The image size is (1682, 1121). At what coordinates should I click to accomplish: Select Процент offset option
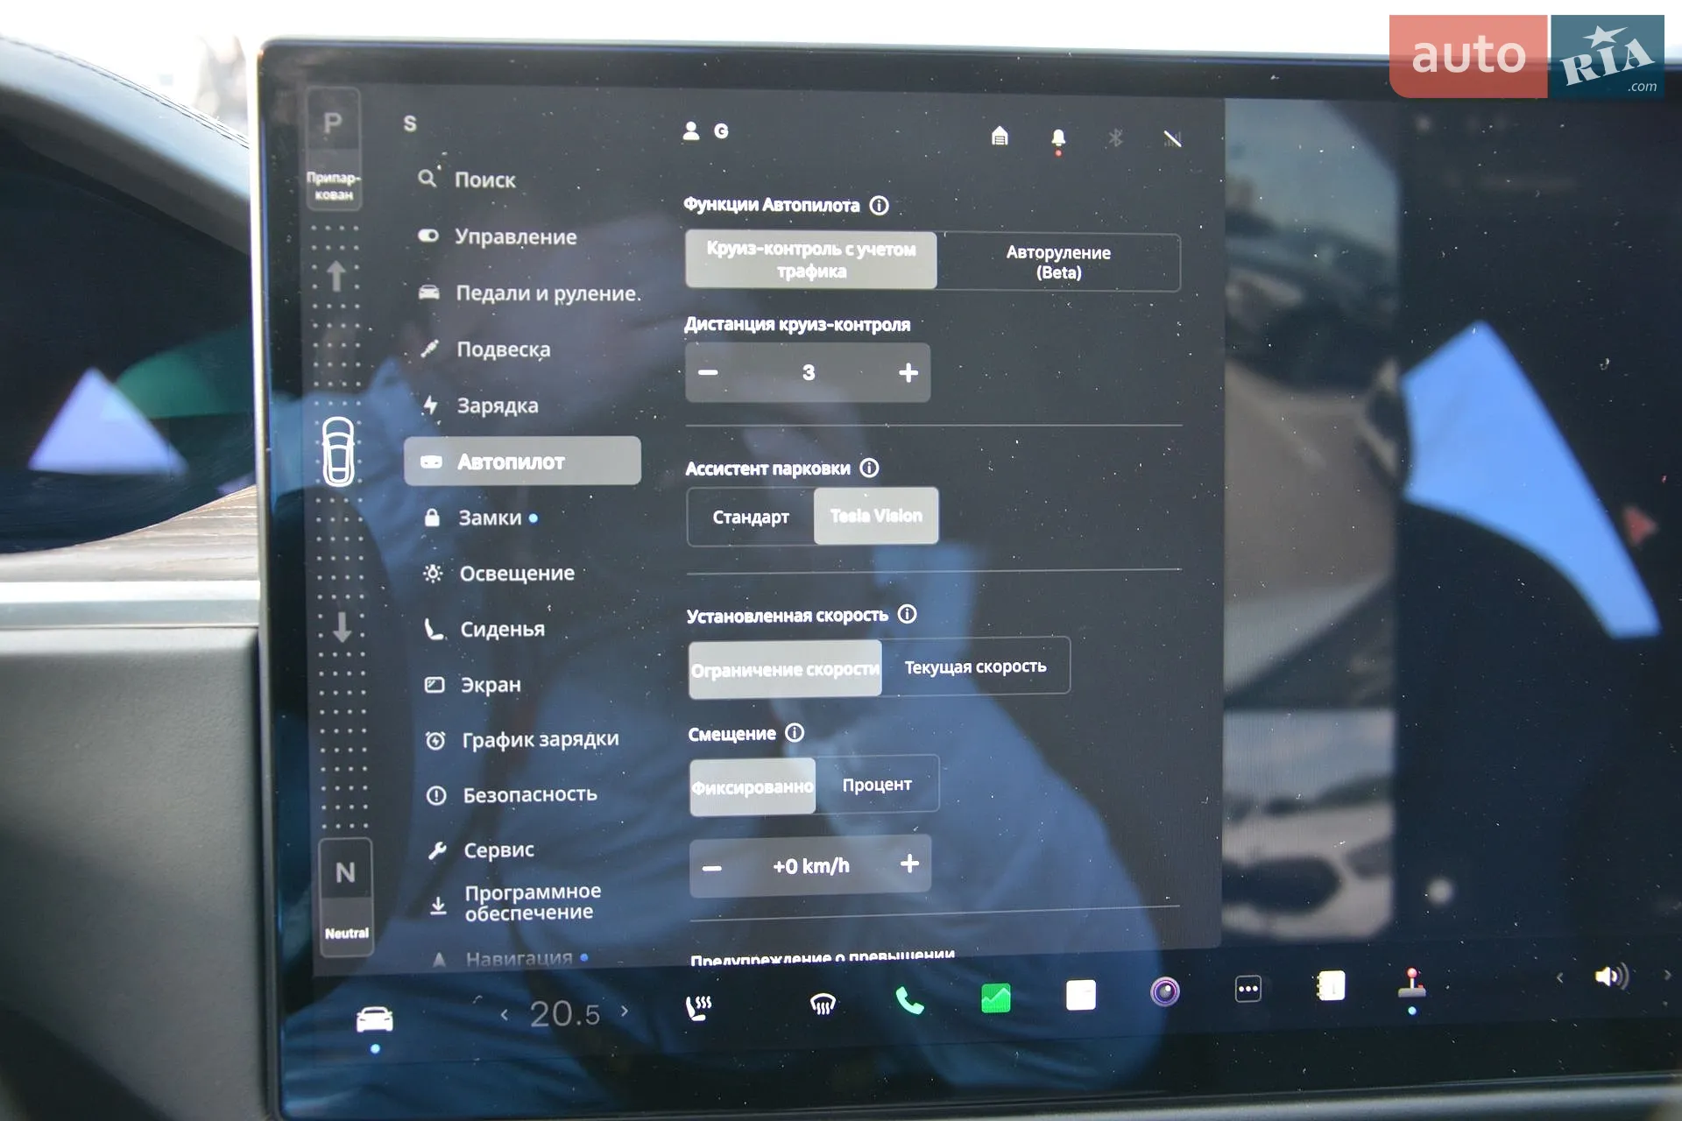click(x=877, y=785)
